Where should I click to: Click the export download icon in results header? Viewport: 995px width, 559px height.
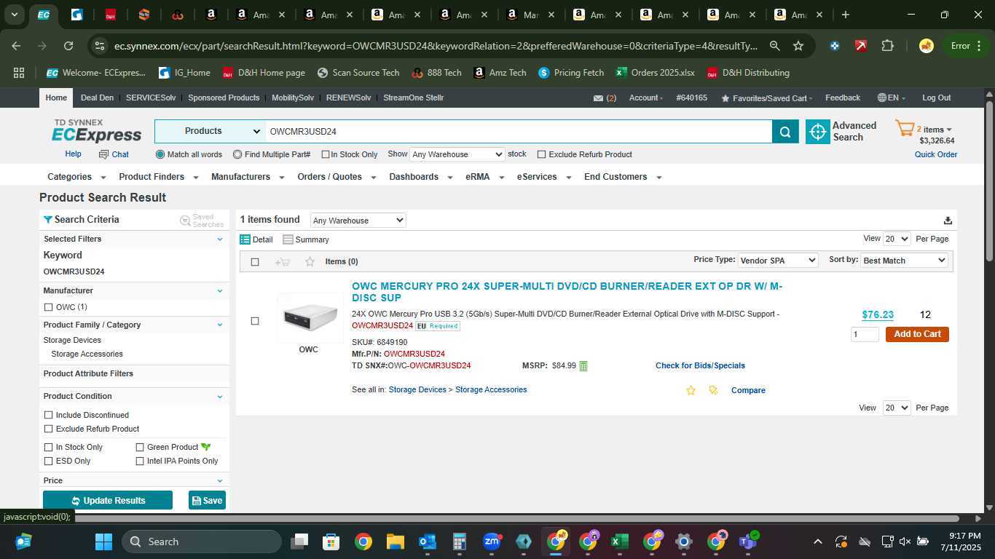pyautogui.click(x=948, y=221)
